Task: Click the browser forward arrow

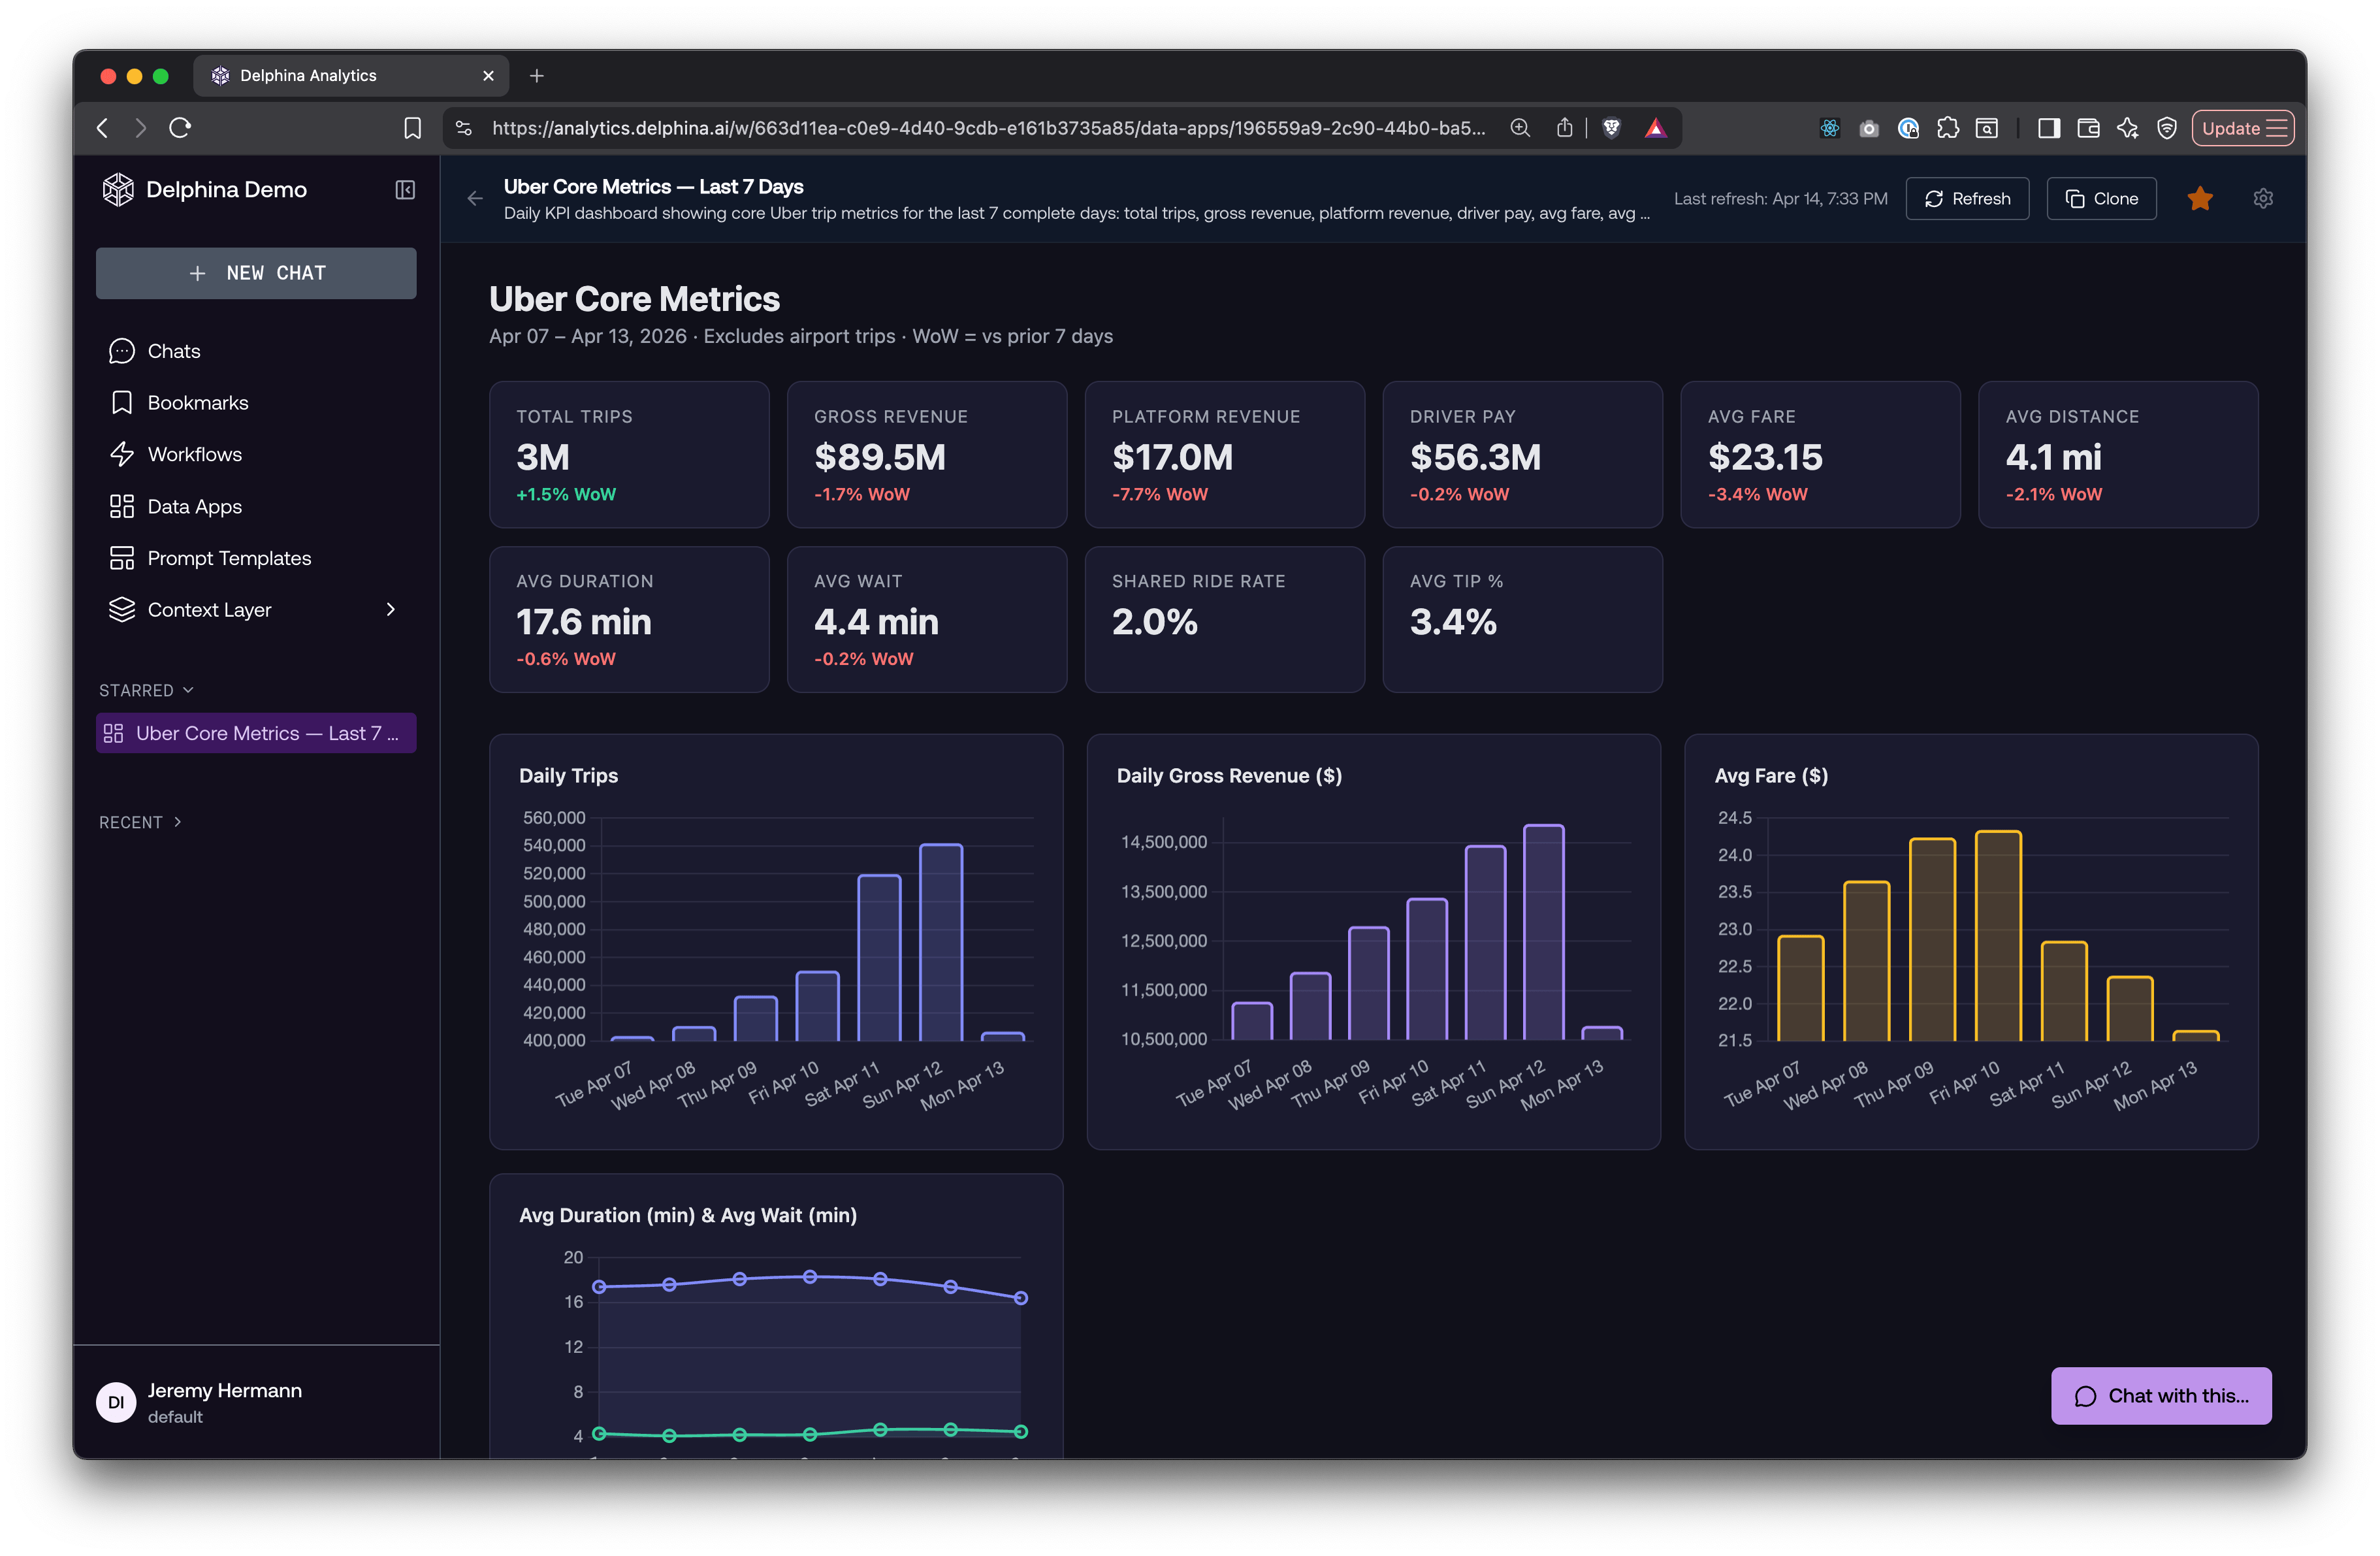Action: pyautogui.click(x=141, y=128)
